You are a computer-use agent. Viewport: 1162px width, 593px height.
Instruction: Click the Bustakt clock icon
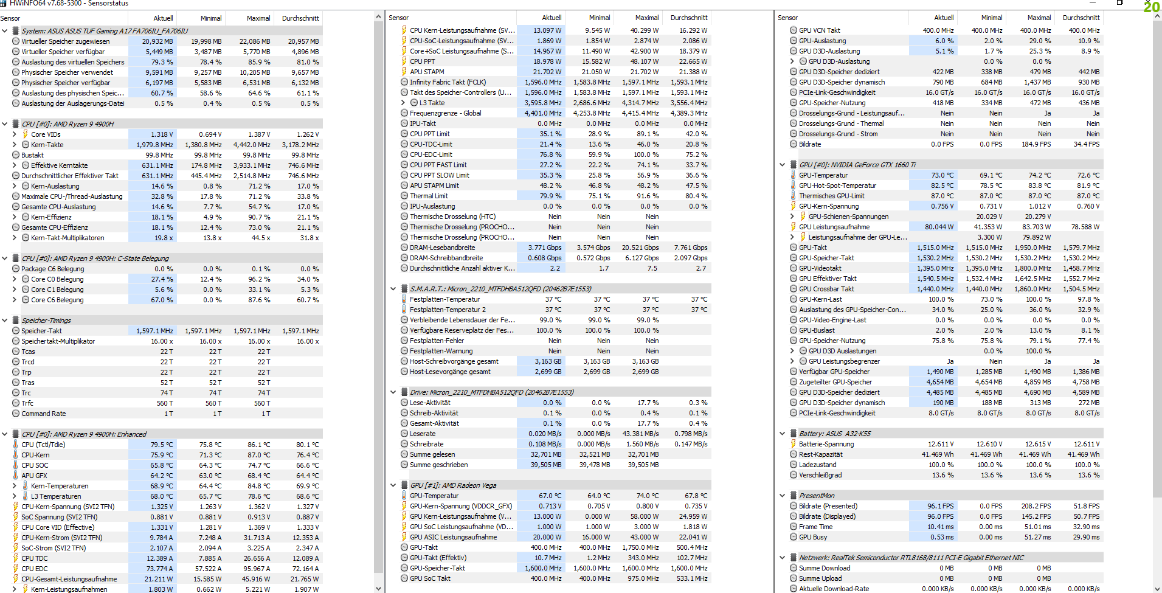click(x=16, y=155)
